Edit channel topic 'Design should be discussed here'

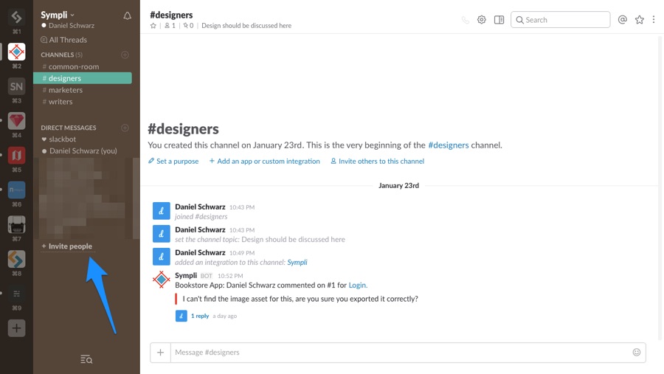pos(246,26)
